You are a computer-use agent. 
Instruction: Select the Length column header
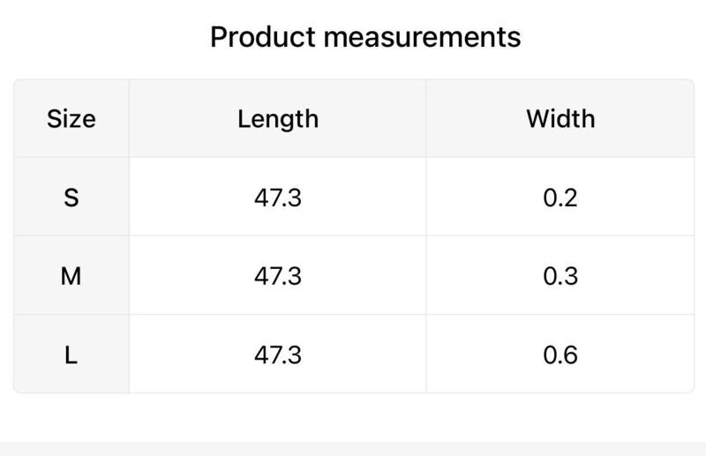pyautogui.click(x=278, y=120)
